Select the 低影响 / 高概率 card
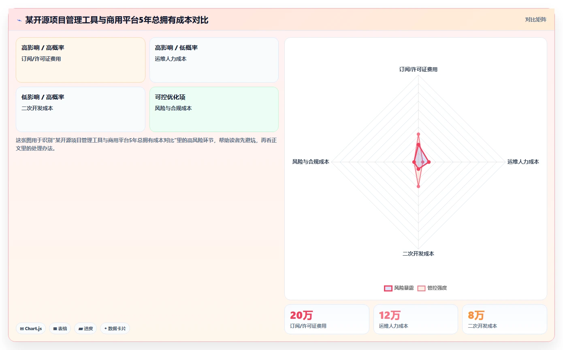 coord(81,109)
